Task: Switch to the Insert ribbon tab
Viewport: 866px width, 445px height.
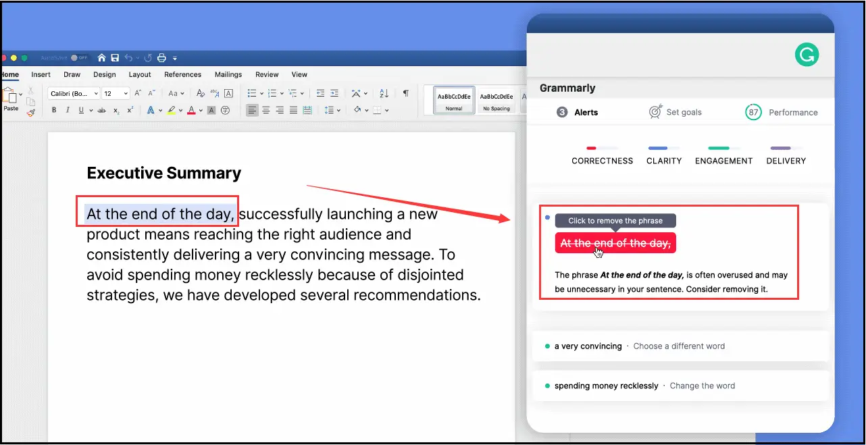Action: 41,75
